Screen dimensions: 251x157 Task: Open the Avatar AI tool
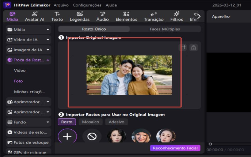point(35,16)
